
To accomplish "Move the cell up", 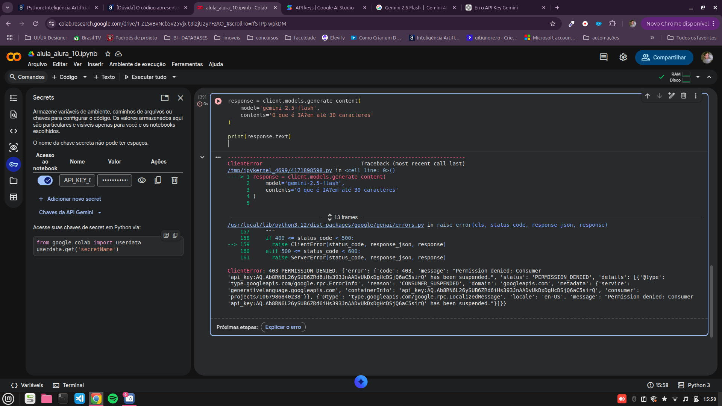I will tap(648, 96).
